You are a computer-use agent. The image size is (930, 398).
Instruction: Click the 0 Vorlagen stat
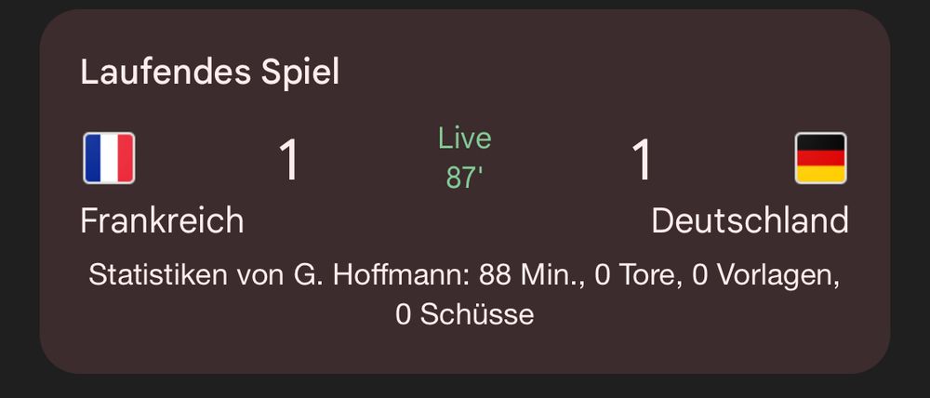765,277
